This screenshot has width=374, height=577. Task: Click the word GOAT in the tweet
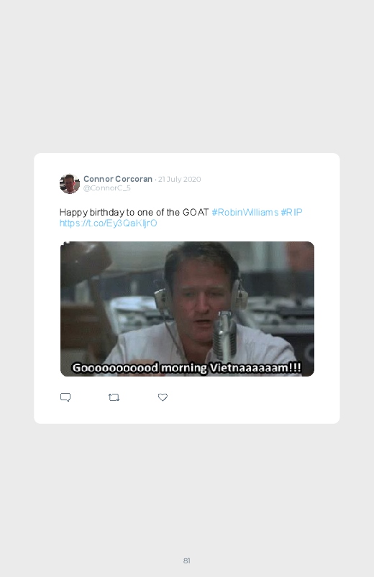coord(196,212)
